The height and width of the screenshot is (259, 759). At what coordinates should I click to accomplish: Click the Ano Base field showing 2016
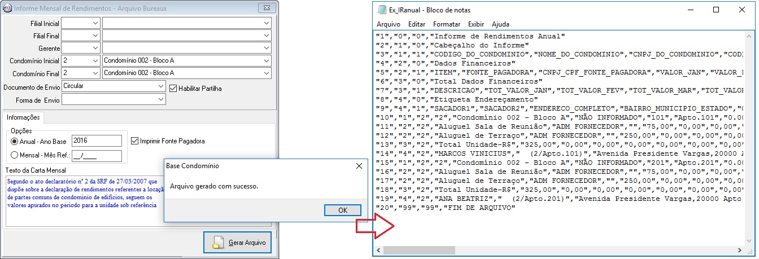click(97, 141)
